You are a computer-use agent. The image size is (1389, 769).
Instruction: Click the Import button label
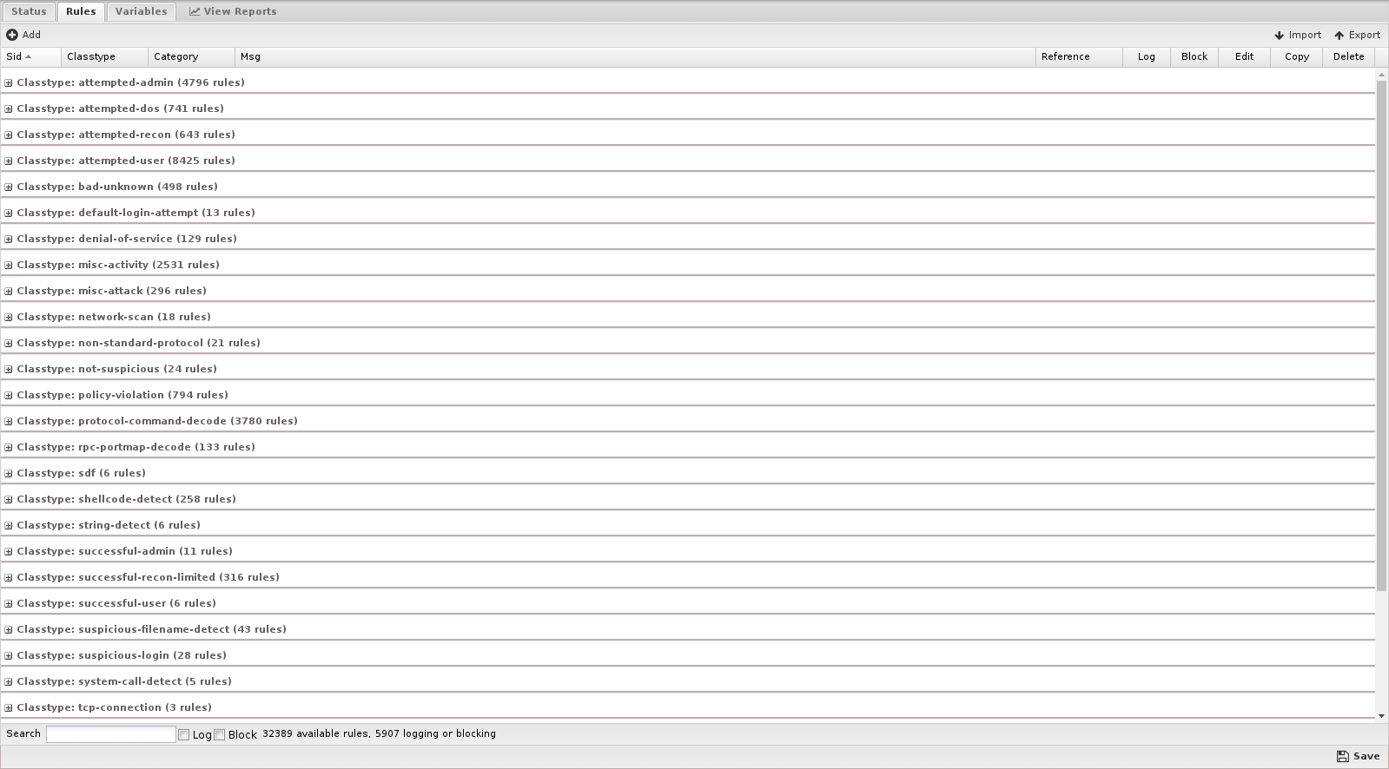[x=1305, y=36]
